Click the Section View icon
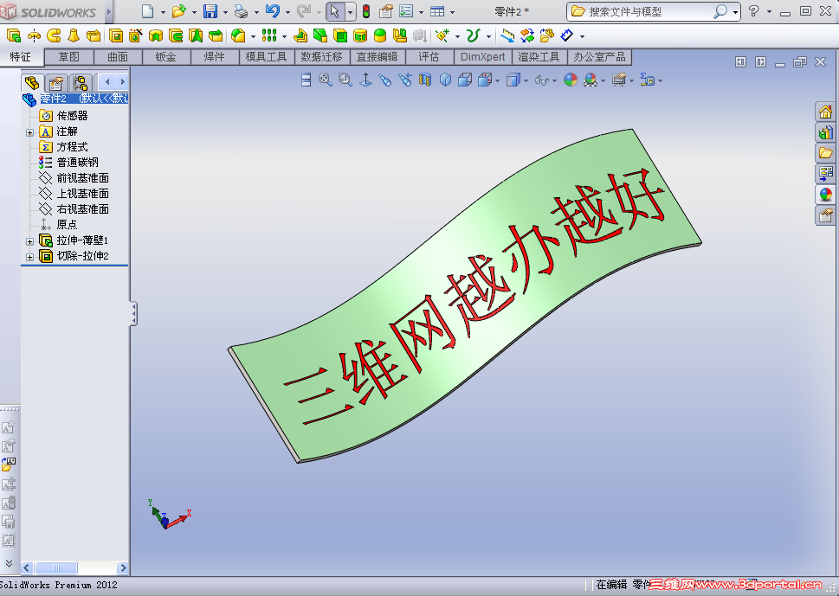The image size is (839, 596). [x=425, y=80]
